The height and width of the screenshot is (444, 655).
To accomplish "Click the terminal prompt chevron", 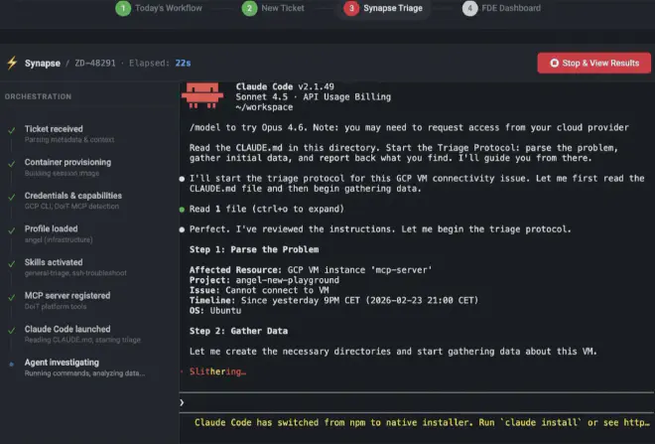I will pos(182,402).
